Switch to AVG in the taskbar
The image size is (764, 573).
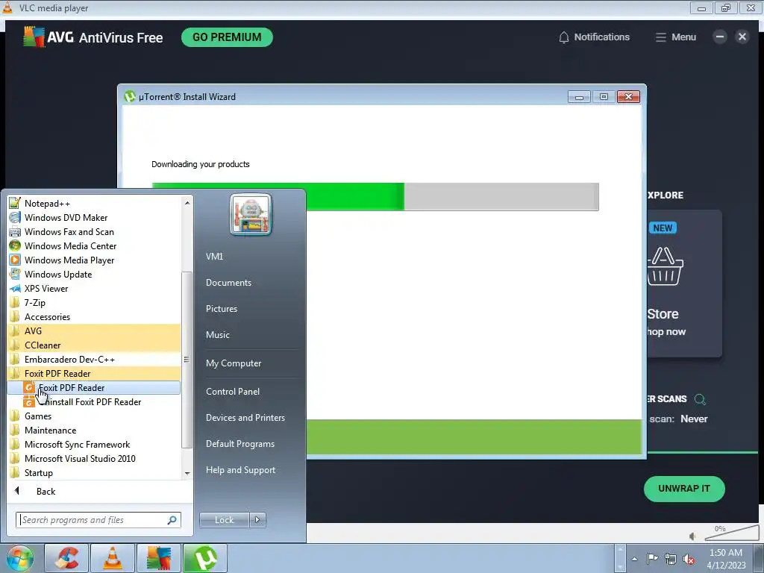click(x=159, y=558)
